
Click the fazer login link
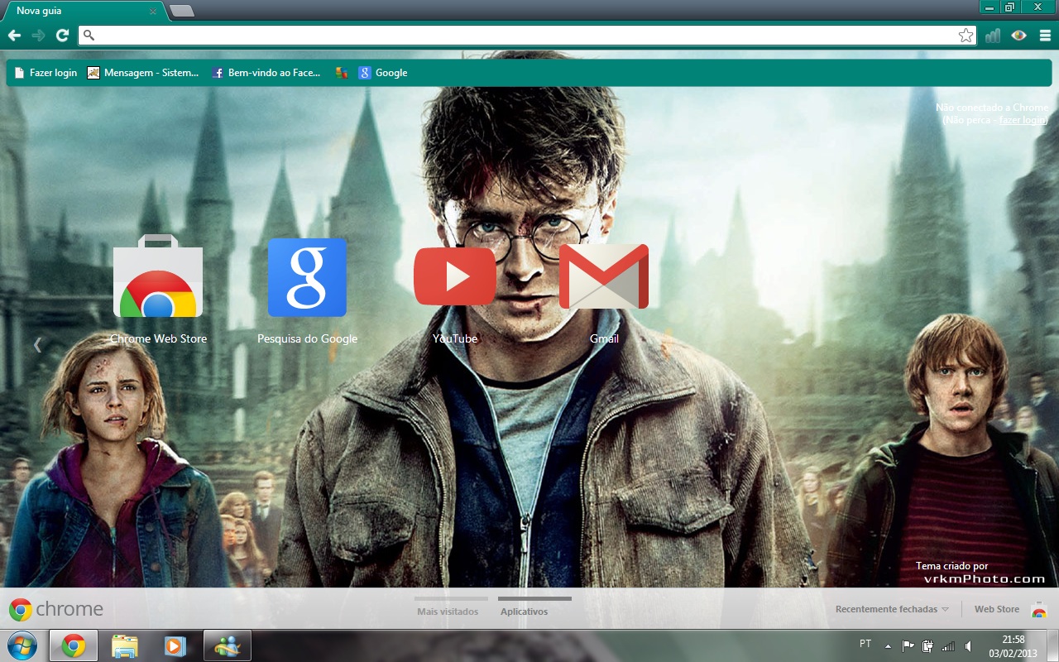[x=1023, y=120]
